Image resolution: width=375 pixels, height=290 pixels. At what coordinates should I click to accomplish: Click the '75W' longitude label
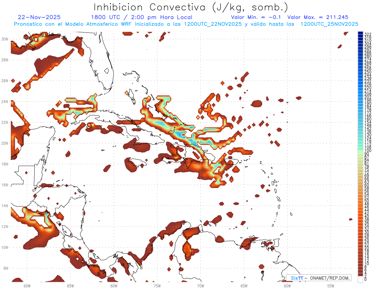(157, 286)
